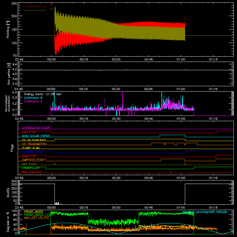This screenshot has width=237, height=237.
Task: Click the 200 tick label on Pointing axis
Action: coord(14,16)
